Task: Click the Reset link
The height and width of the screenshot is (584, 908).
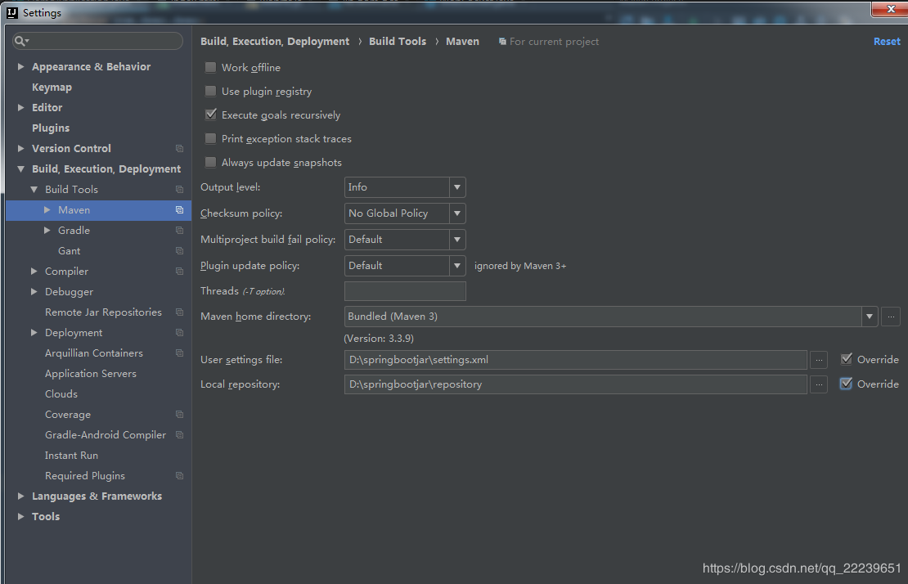Action: [x=886, y=42]
